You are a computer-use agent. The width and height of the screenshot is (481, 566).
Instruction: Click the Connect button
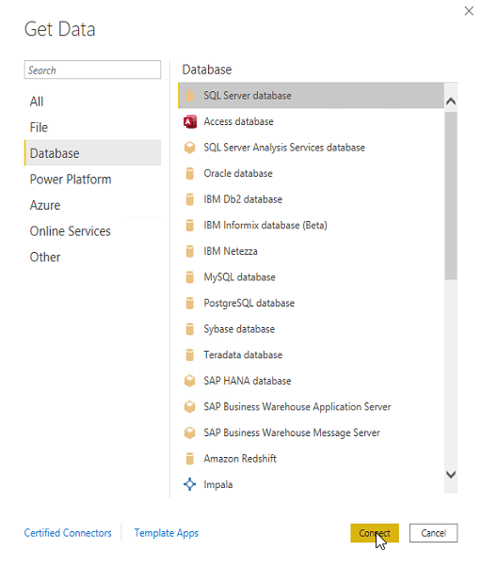point(375,533)
